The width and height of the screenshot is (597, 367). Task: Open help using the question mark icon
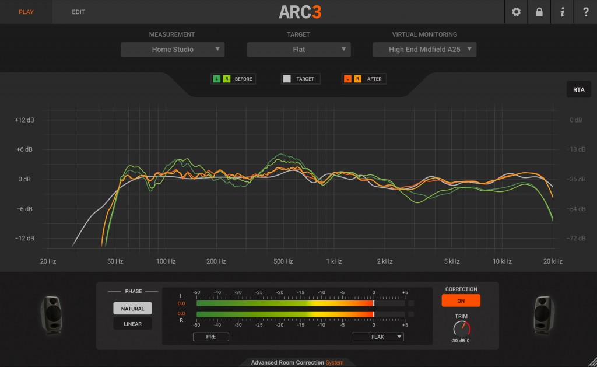[585, 12]
